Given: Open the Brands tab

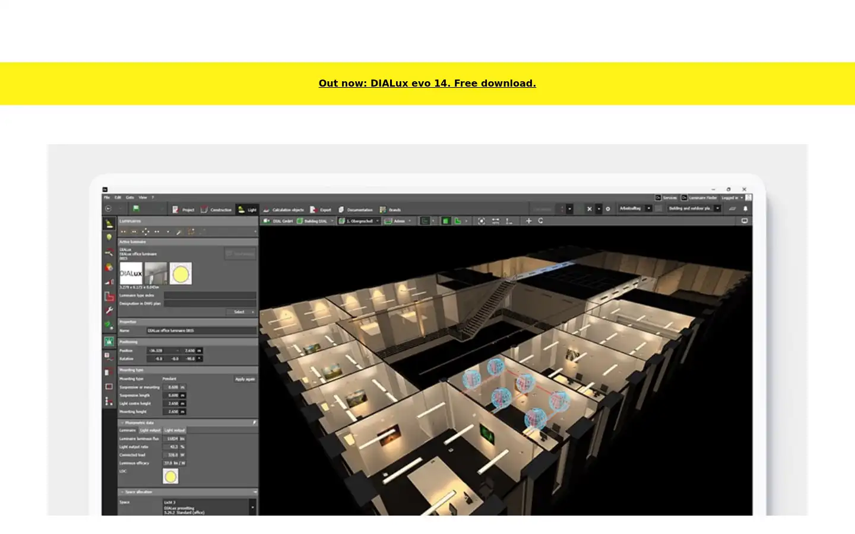Looking at the screenshot, I should [x=390, y=209].
